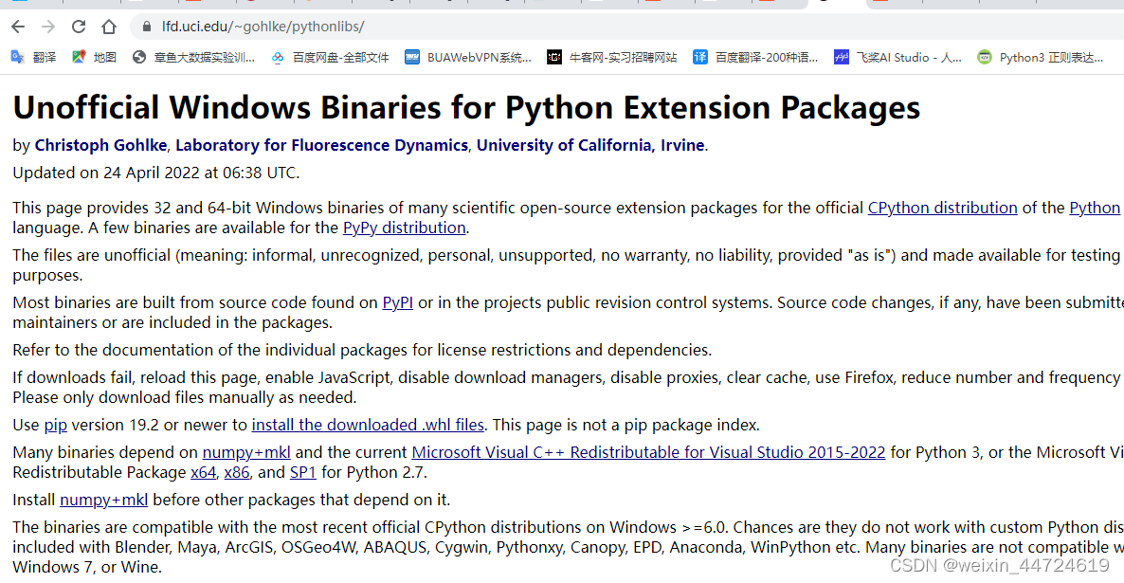Open the BUAWebVPN系统 bookmark
Image resolution: width=1124 pixels, height=583 pixels.
point(468,58)
